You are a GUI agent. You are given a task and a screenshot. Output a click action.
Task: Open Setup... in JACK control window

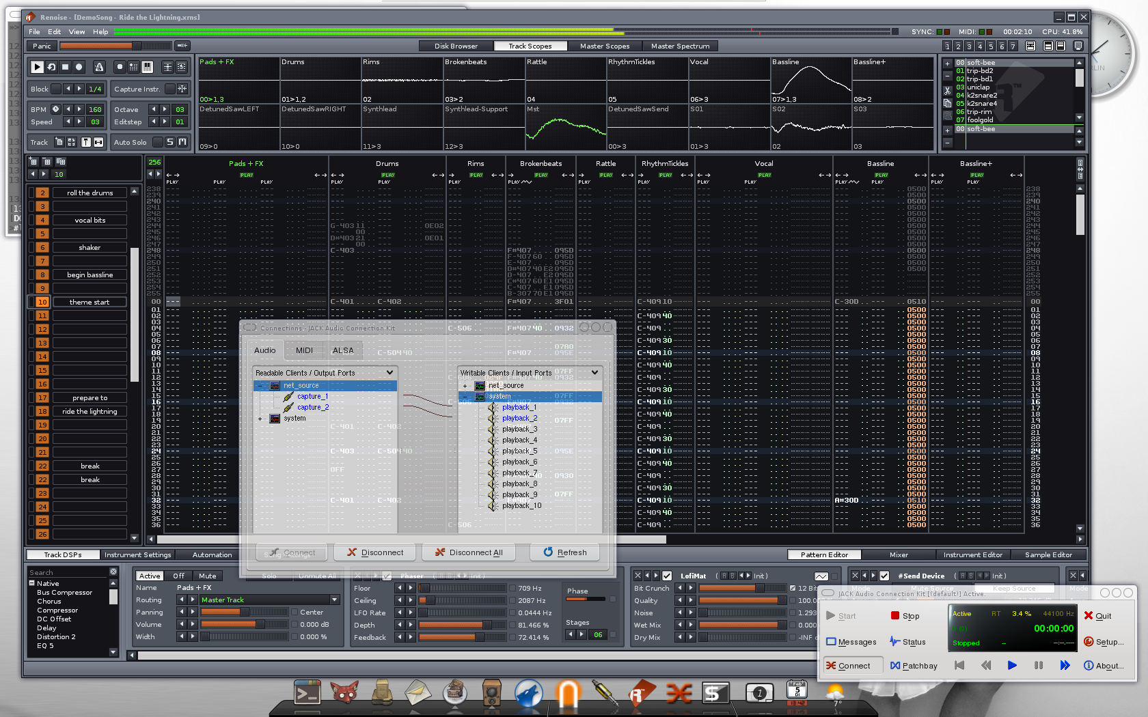(x=1104, y=642)
